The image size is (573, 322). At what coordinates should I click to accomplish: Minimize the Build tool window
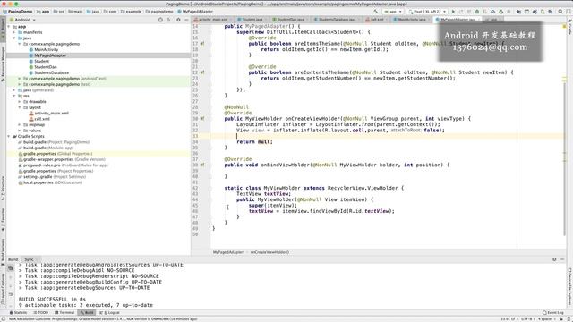[x=562, y=259]
